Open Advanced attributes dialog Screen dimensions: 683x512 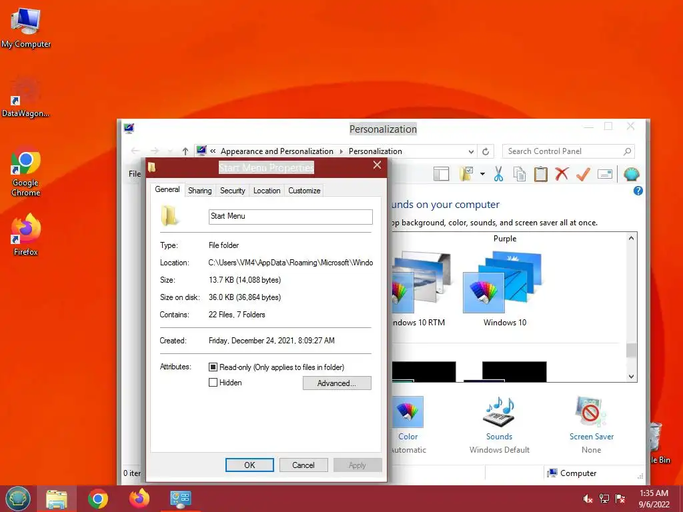337,383
